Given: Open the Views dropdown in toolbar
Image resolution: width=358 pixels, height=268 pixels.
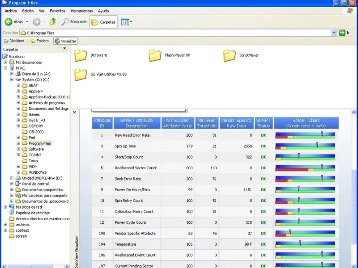Looking at the screenshot, I should coord(127,22).
